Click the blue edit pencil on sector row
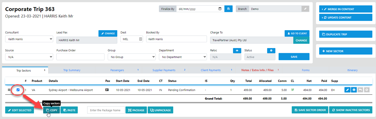The height and width of the screenshot is (119, 376). click(347, 90)
